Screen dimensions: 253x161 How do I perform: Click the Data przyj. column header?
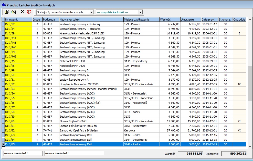coord(210,20)
